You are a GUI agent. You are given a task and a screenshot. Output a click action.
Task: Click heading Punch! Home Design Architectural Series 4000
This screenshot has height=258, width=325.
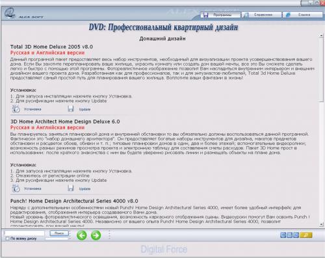coord(74,201)
